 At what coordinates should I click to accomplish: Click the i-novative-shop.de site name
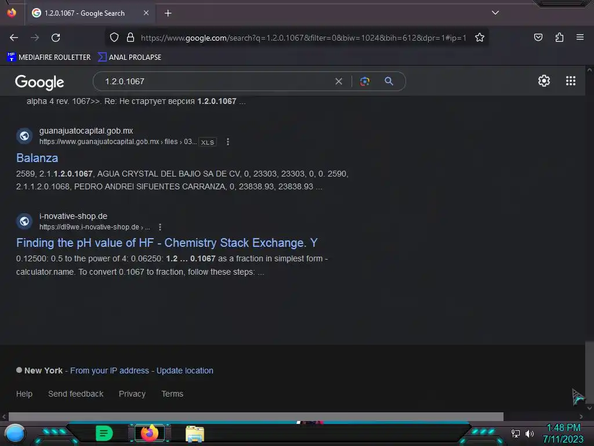[x=73, y=216]
